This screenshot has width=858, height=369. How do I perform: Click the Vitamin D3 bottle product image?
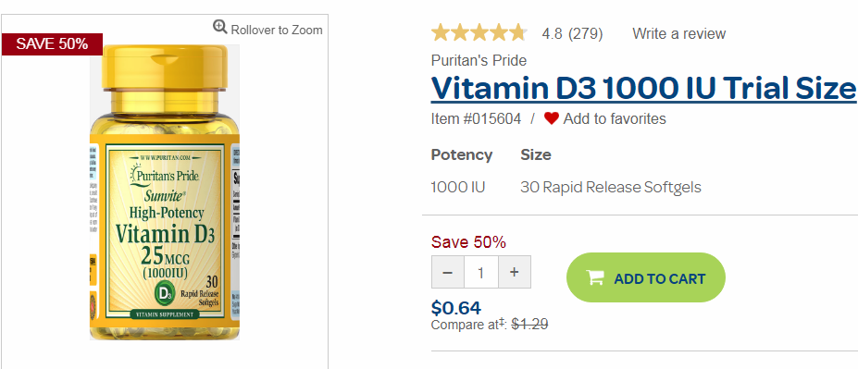[x=165, y=192]
